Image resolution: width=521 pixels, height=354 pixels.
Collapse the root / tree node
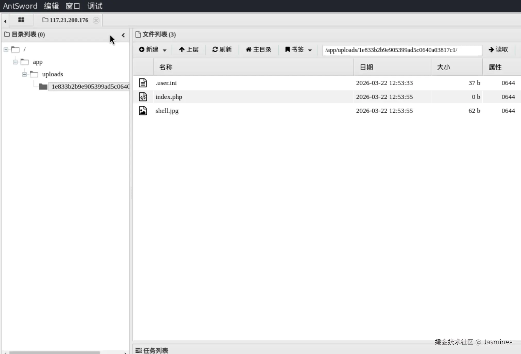[6, 49]
